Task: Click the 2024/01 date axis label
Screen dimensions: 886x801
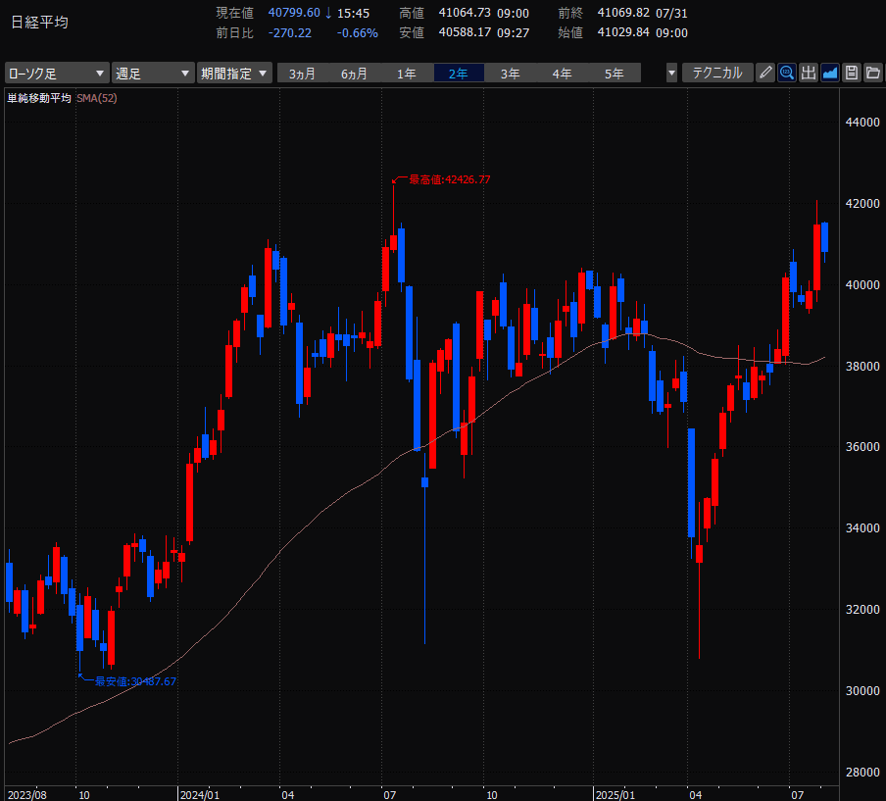Action: [200, 795]
